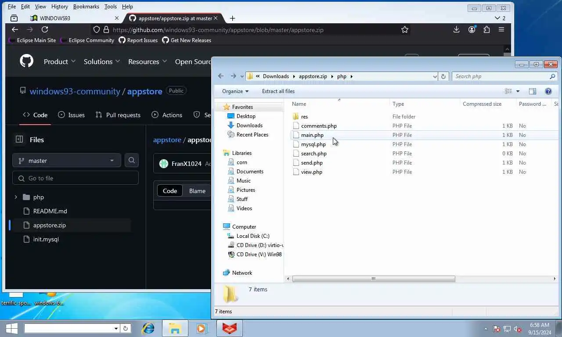The image size is (562, 337).
Task: Select Local Disk (C:) in navigation pane
Action: tap(253, 236)
